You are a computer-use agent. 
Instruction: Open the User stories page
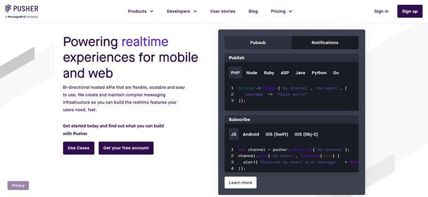(x=223, y=11)
